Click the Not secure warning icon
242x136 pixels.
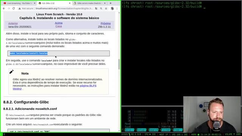[20, 8]
